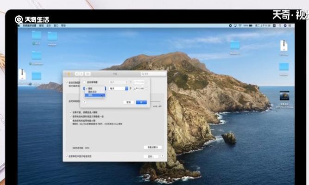Open Notification Center from the menu bar

pyautogui.click(x=290, y=25)
